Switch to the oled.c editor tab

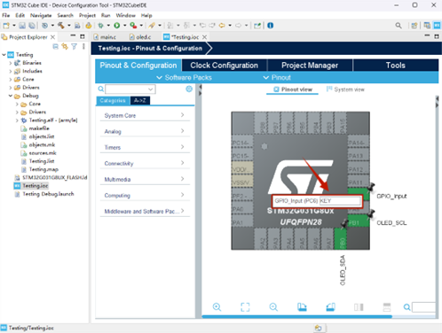coord(141,37)
